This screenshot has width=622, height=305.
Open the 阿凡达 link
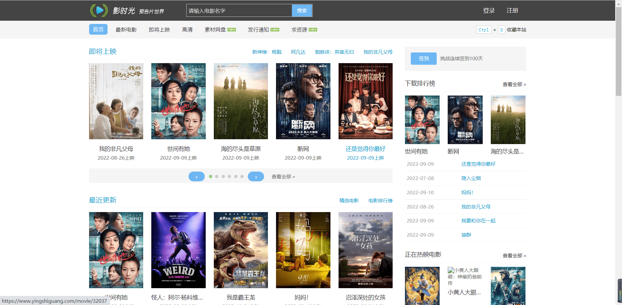point(298,52)
